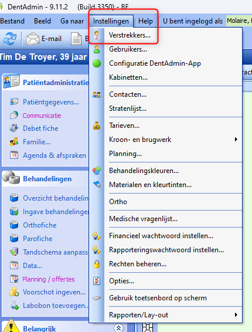
Task: Select the Tarieven... menu entry
Action: coord(165,126)
